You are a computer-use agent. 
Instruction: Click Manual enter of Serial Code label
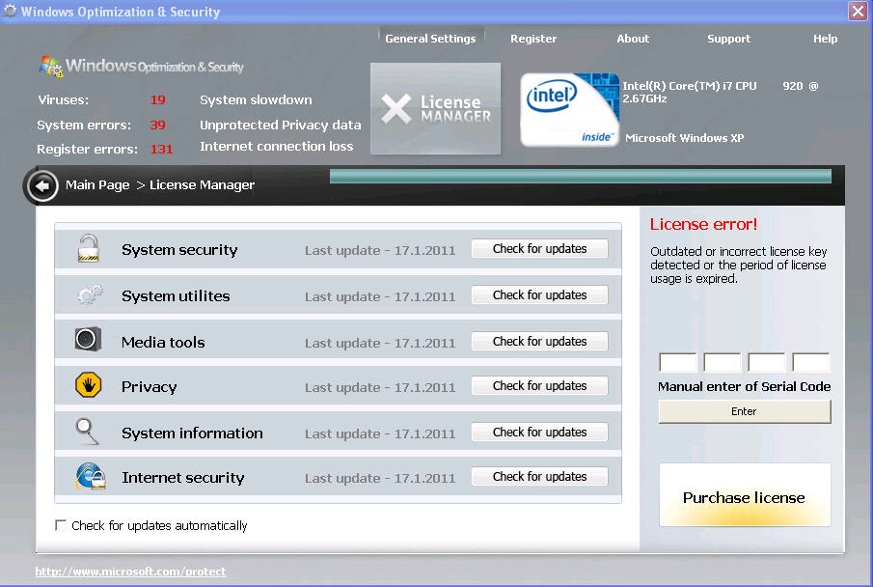click(x=745, y=386)
